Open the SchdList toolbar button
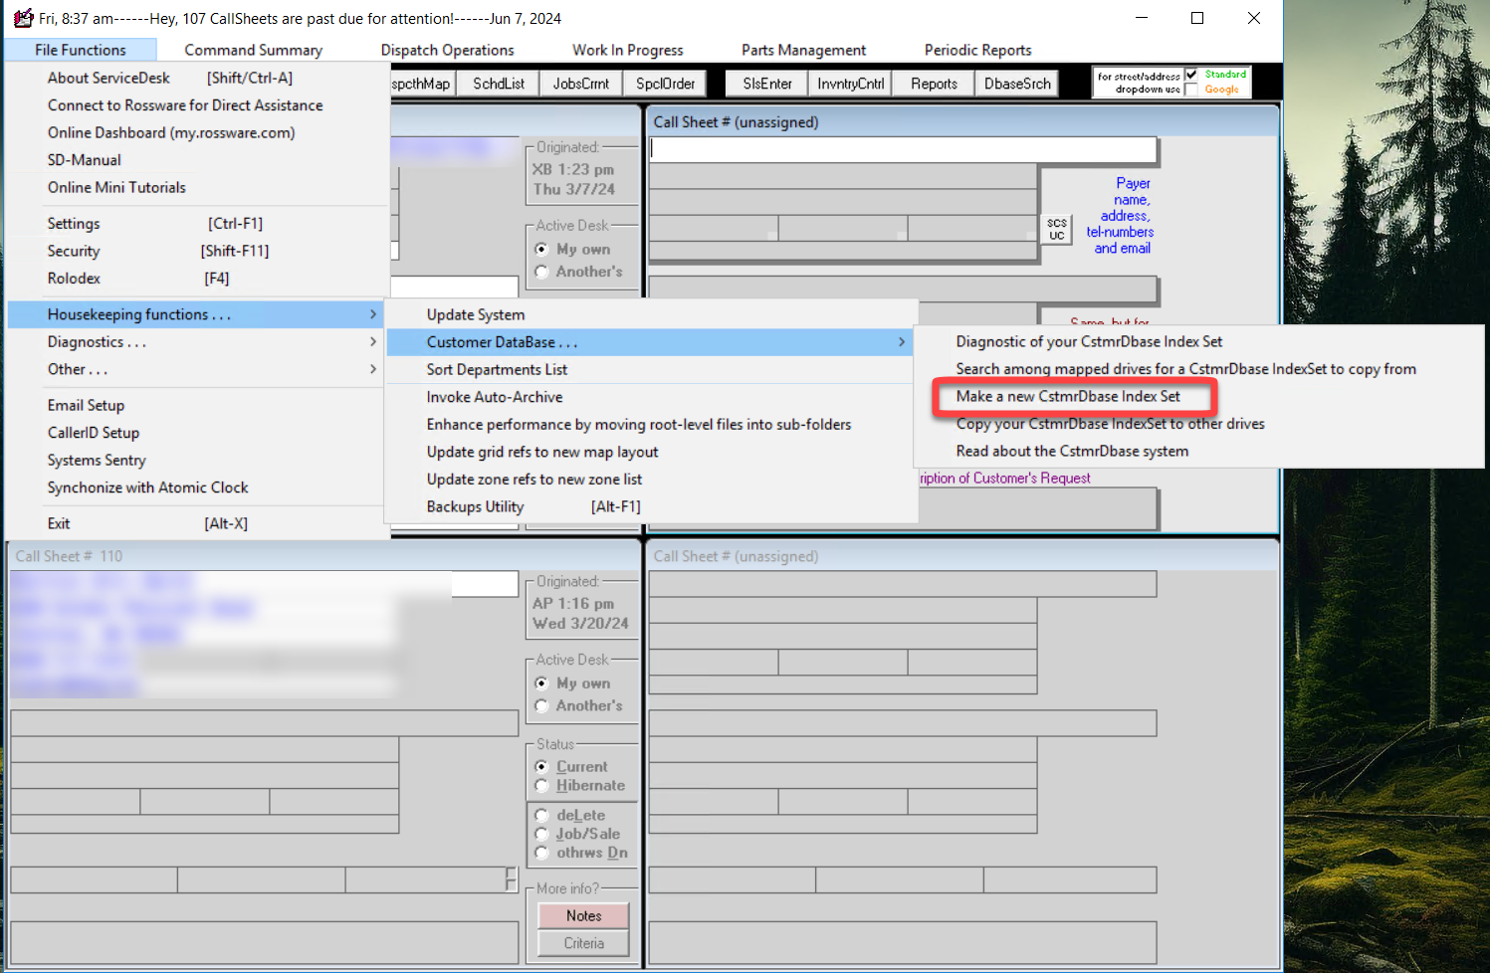Image resolution: width=1490 pixels, height=973 pixels. click(x=498, y=84)
